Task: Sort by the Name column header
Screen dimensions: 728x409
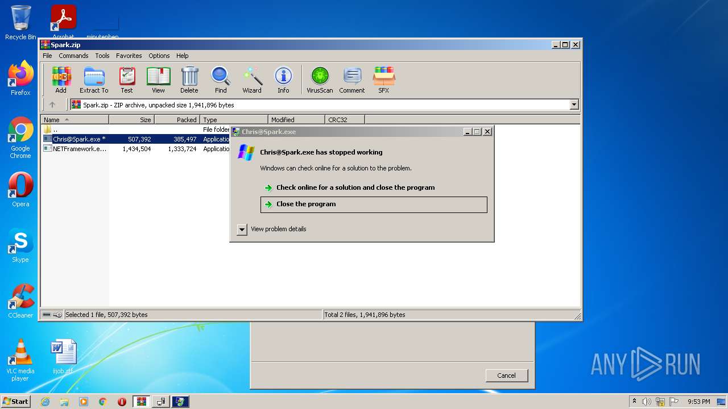Action: 75,120
